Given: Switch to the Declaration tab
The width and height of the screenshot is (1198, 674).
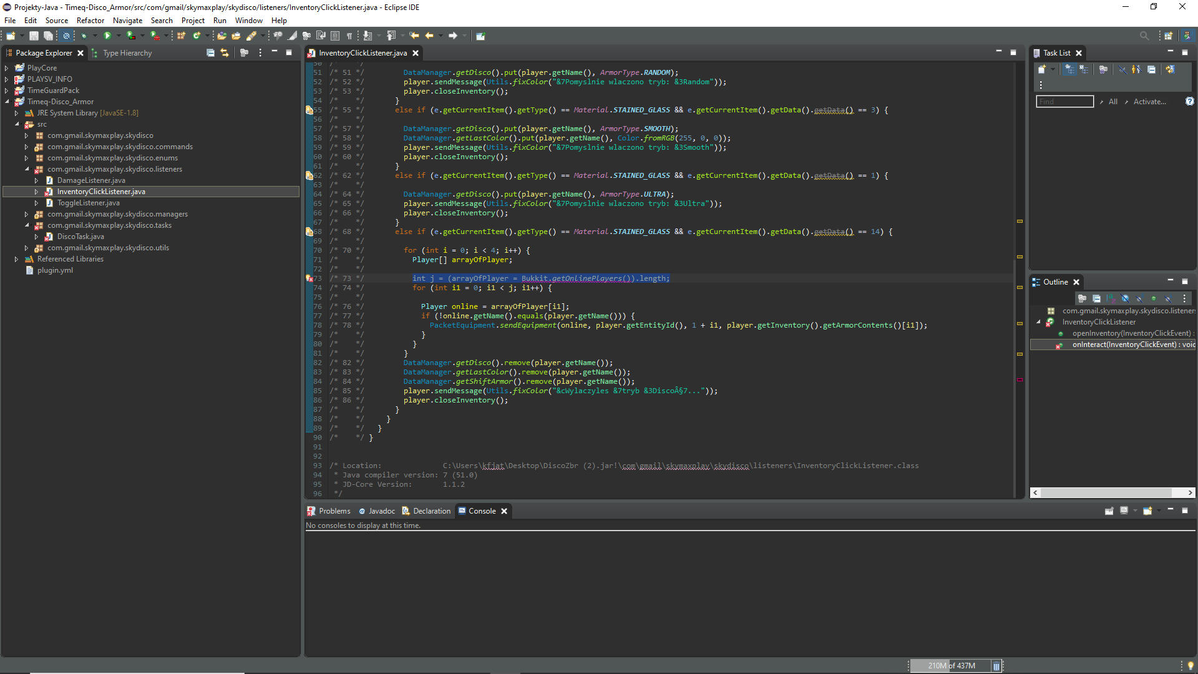Looking at the screenshot, I should point(426,510).
